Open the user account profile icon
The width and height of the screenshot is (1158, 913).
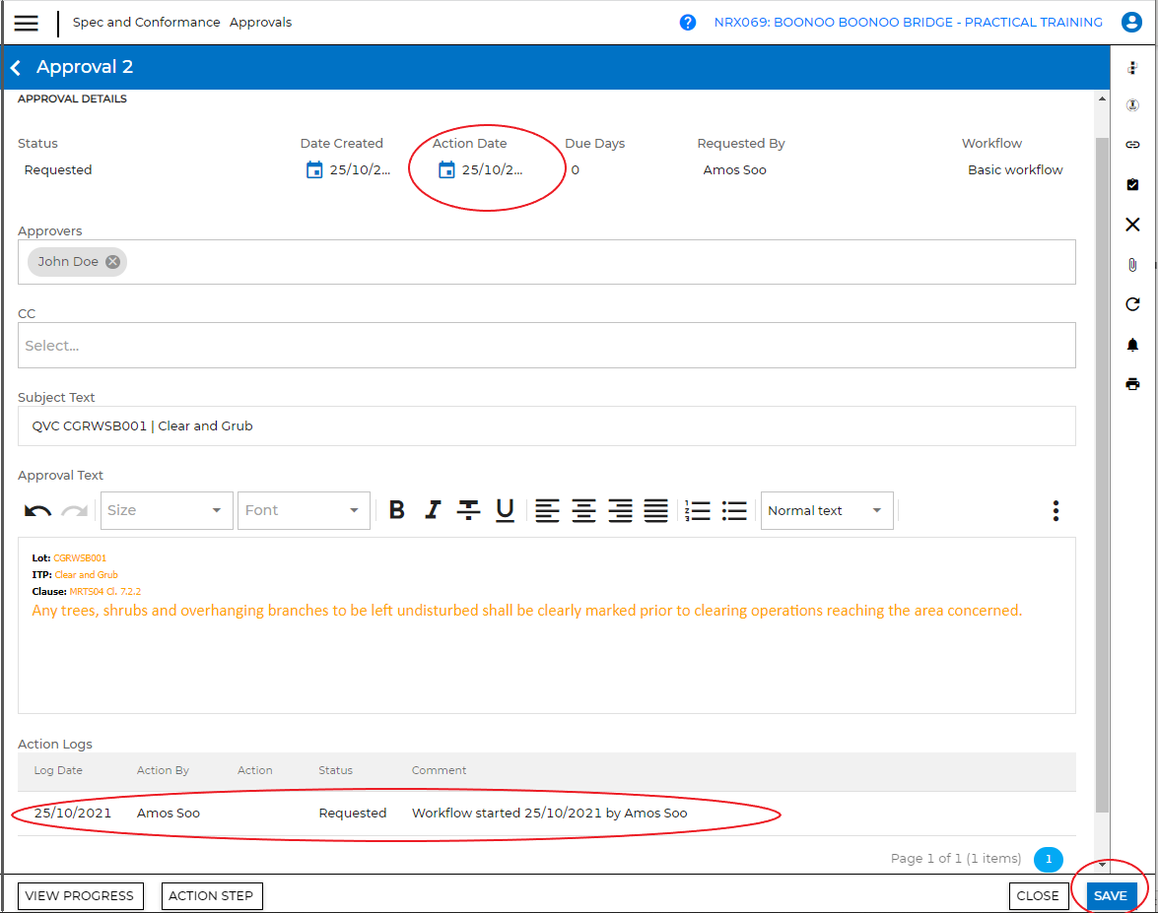(1131, 23)
